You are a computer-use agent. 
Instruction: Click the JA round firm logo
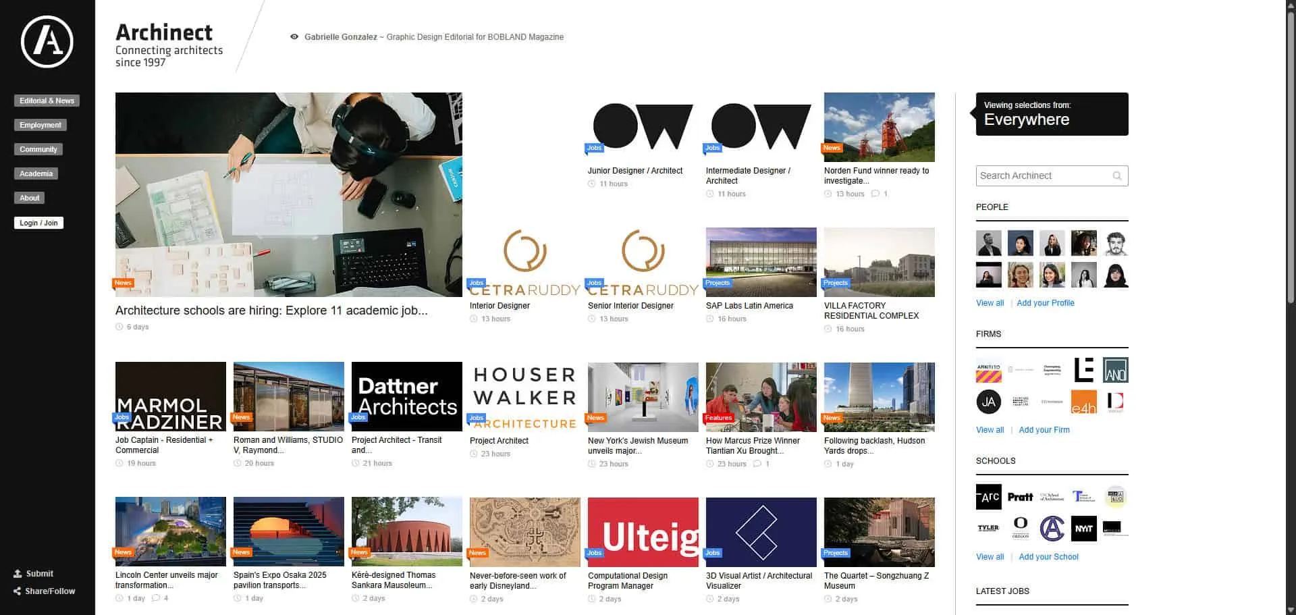pos(988,402)
